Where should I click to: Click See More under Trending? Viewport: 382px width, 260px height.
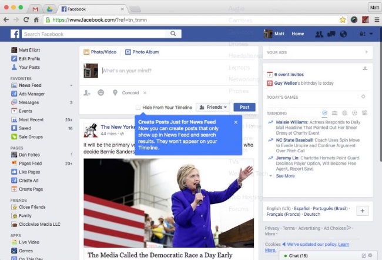[x=285, y=176]
